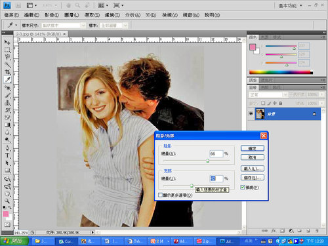Viewport: 328px width, 246px height.
Task: Open the status bar info arrow menu
Action: click(92, 232)
